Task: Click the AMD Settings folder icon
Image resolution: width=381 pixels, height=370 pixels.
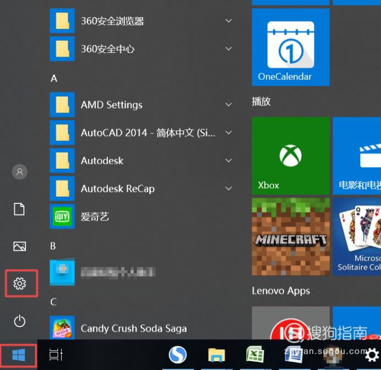Action: tap(62, 104)
